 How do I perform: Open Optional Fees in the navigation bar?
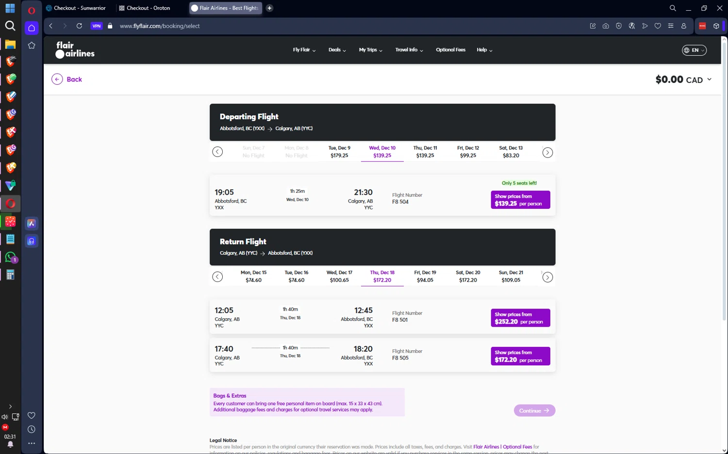point(450,50)
